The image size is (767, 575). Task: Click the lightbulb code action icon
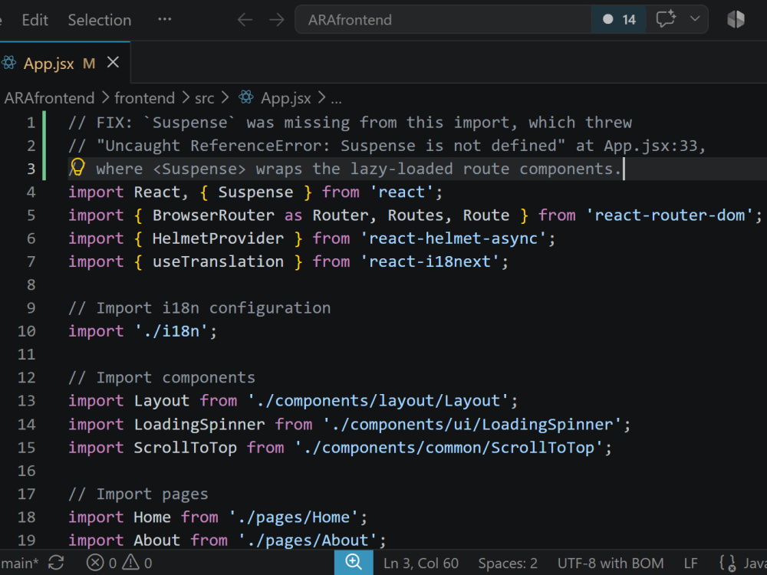(x=77, y=166)
